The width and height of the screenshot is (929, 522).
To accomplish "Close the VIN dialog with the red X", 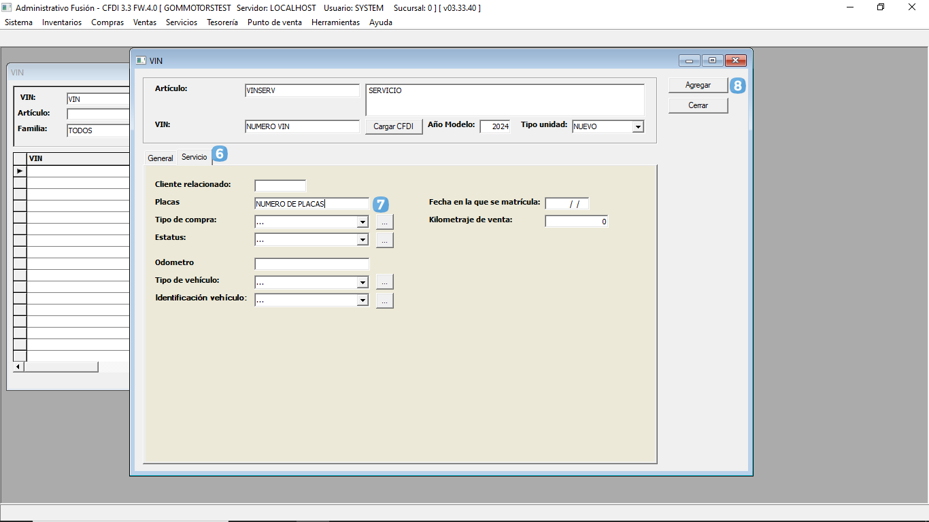I will [735, 60].
